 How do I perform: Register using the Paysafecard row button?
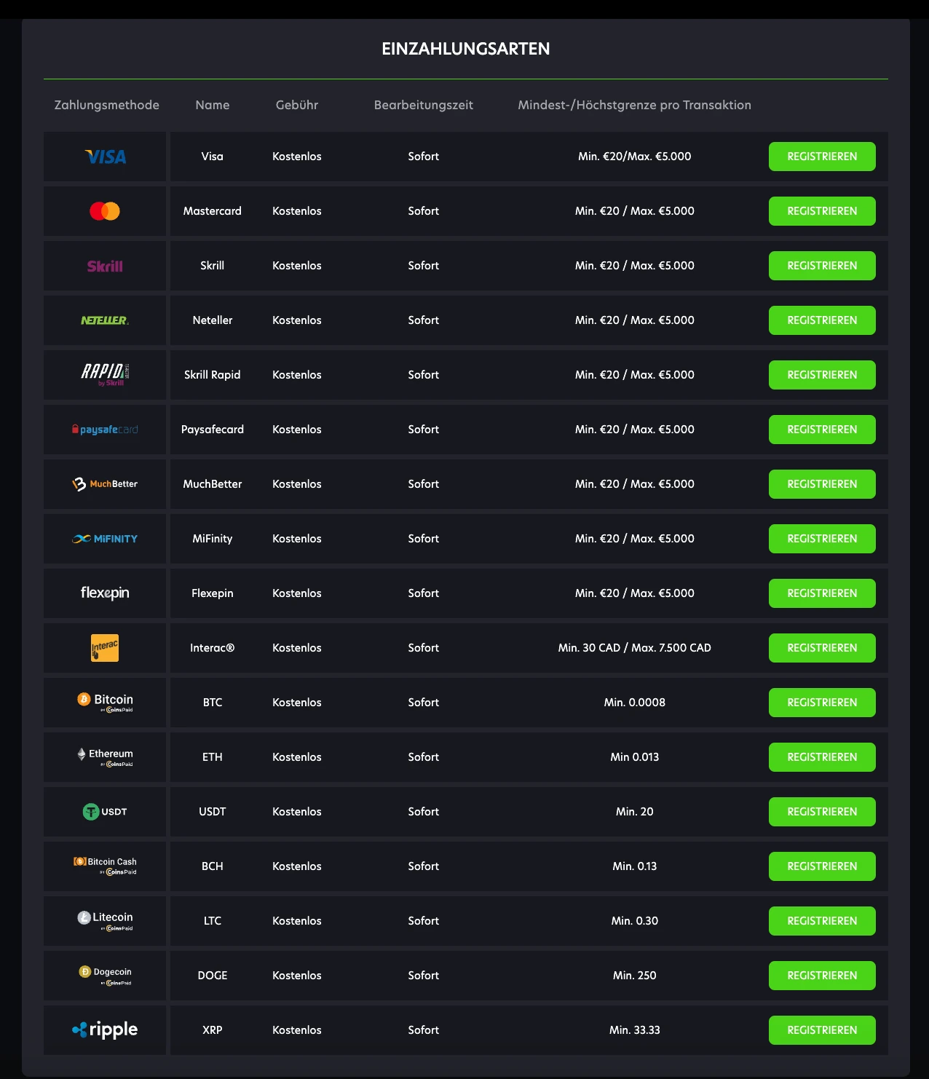(x=822, y=430)
